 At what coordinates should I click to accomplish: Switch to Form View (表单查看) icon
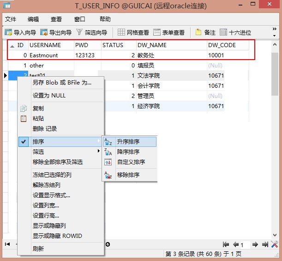156,32
